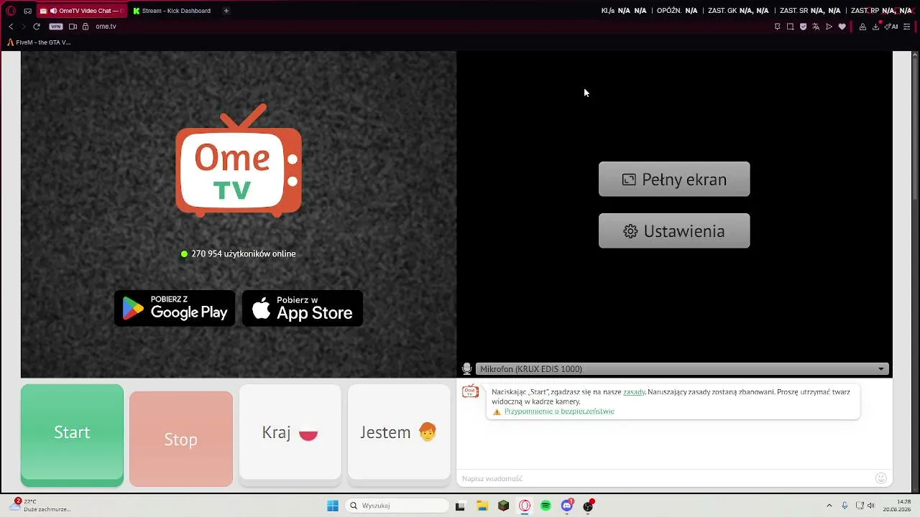Click the OmeTV logo

(x=239, y=161)
